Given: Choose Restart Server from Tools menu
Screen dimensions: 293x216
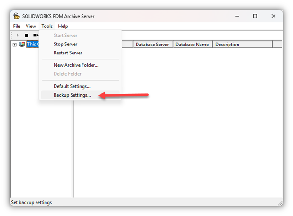Looking at the screenshot, I should click(80, 53).
